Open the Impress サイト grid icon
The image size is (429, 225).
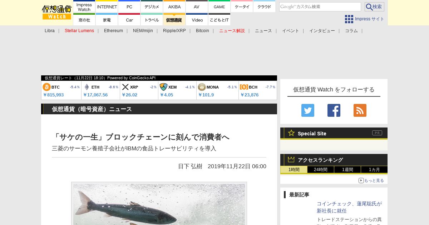tap(349, 19)
